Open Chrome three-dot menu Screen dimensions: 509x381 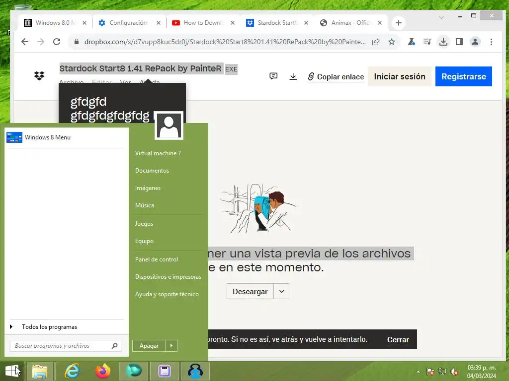point(491,42)
